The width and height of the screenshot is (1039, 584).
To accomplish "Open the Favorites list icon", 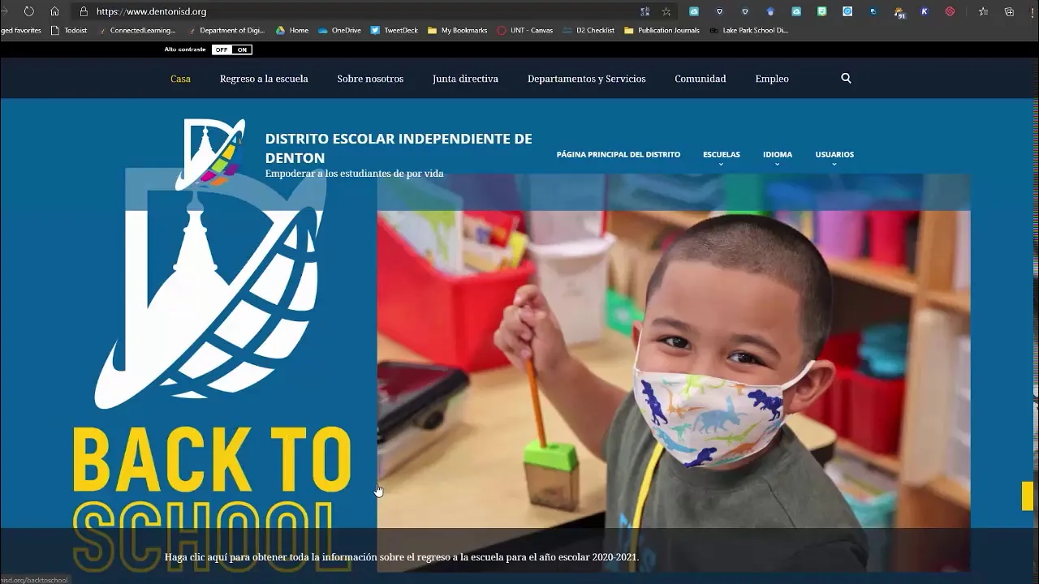I will (984, 11).
